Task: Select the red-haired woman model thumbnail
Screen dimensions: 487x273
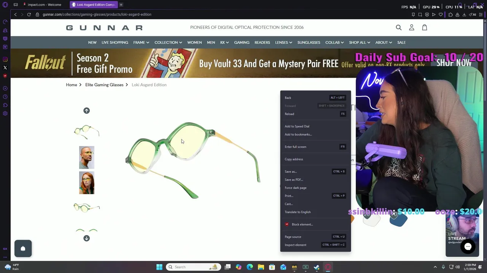Action: (x=86, y=183)
